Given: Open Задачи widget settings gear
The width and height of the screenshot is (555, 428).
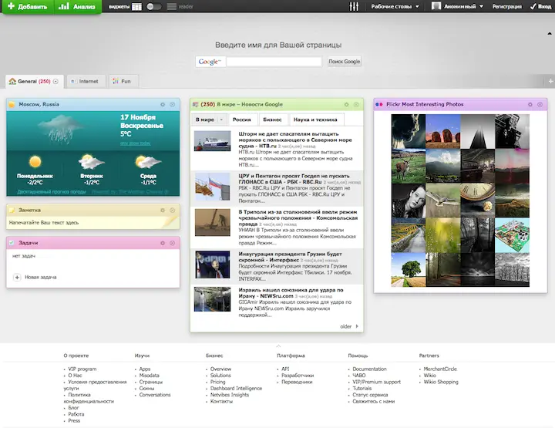Looking at the screenshot, I should 163,243.
